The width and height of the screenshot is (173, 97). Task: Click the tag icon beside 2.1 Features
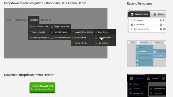132,20
